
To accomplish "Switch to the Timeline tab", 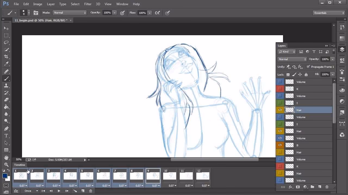I will [x=19, y=165].
